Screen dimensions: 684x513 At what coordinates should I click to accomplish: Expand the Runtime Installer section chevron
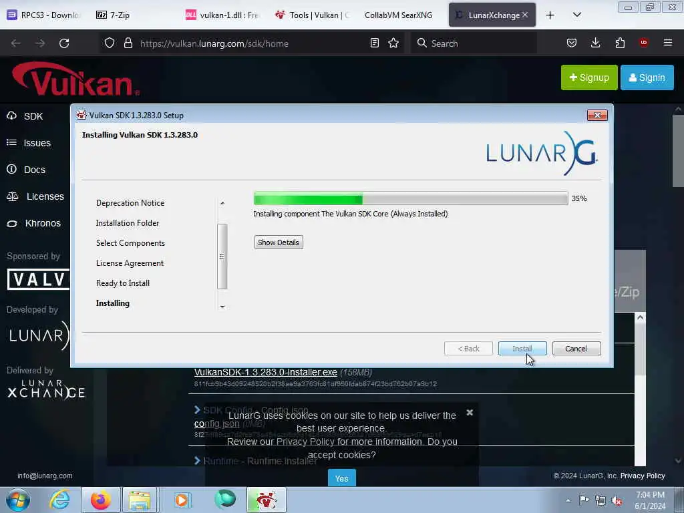pos(197,460)
